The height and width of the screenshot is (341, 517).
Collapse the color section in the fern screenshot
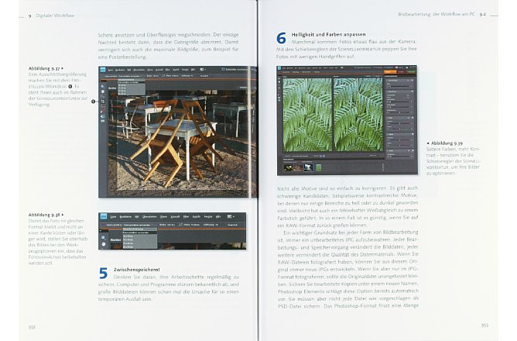tap(387, 118)
